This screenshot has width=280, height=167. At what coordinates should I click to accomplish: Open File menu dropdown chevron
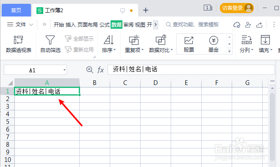pos(31,25)
